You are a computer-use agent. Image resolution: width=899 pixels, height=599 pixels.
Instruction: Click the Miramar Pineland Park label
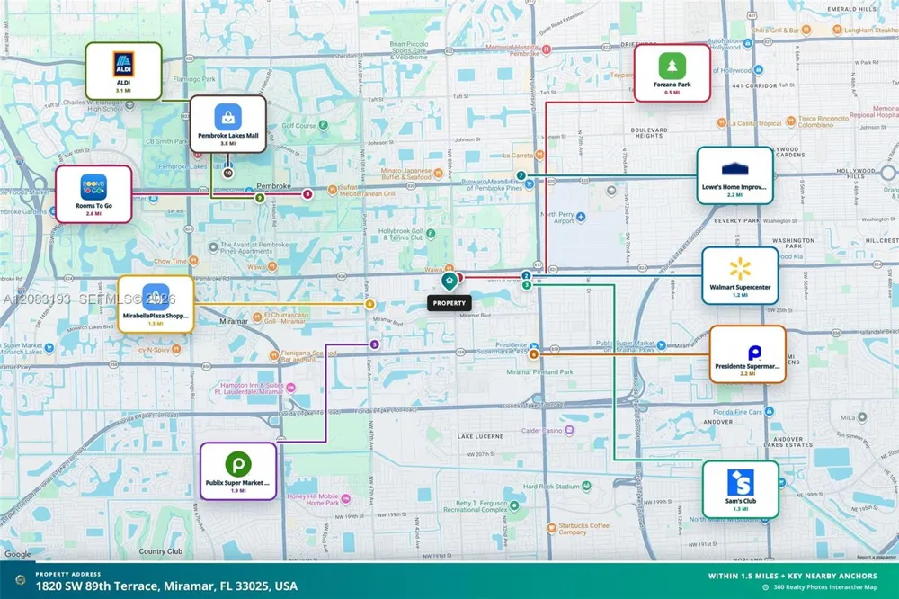[x=539, y=371]
